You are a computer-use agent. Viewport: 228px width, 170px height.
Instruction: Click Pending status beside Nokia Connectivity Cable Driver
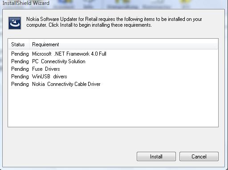(x=20, y=84)
